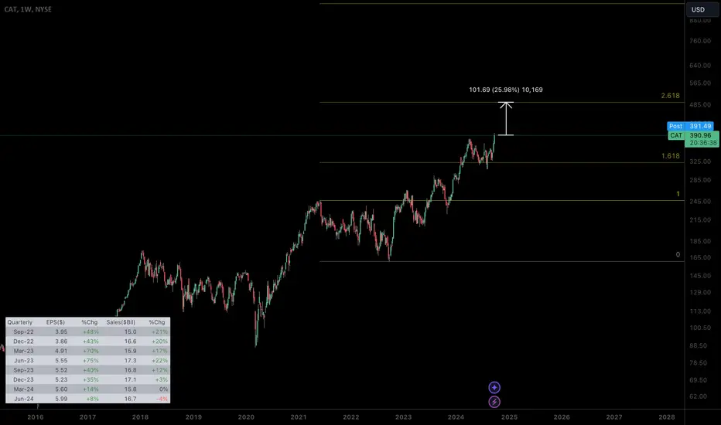
Task: Click the red -4% sales change cell
Action: click(x=162, y=399)
